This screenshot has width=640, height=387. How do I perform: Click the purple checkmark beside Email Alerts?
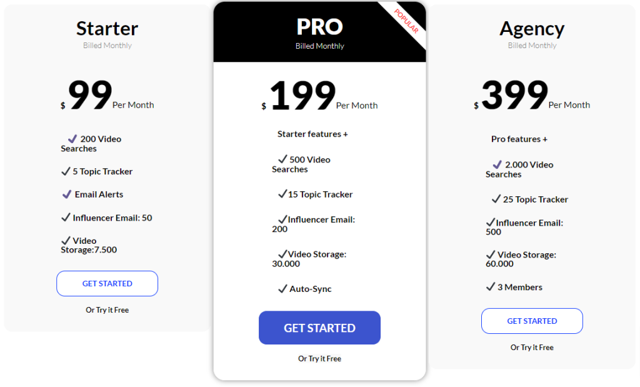point(66,194)
